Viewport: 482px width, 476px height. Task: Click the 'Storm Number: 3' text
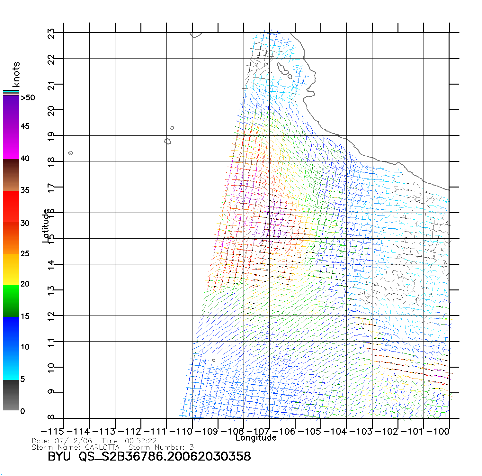[x=161, y=447]
